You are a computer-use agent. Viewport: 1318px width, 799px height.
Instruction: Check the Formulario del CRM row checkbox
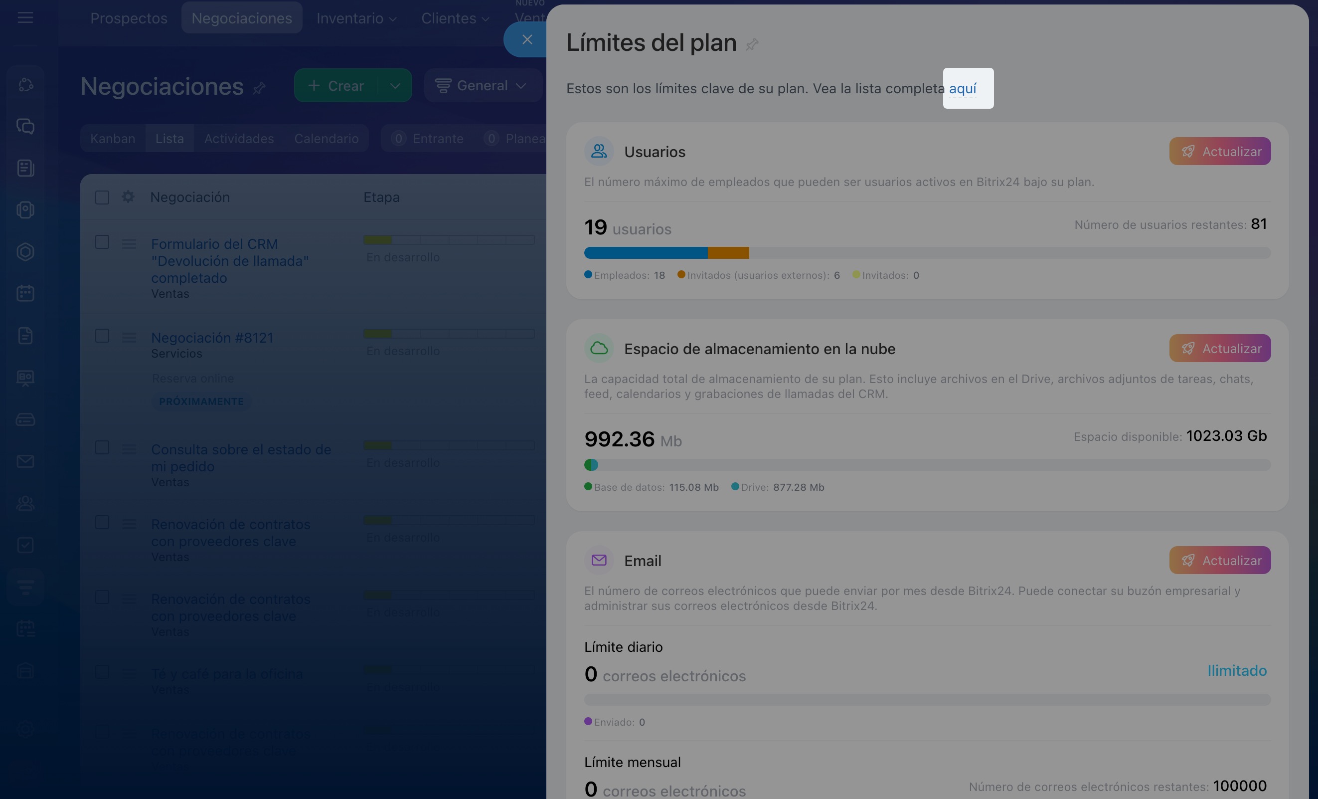102,242
